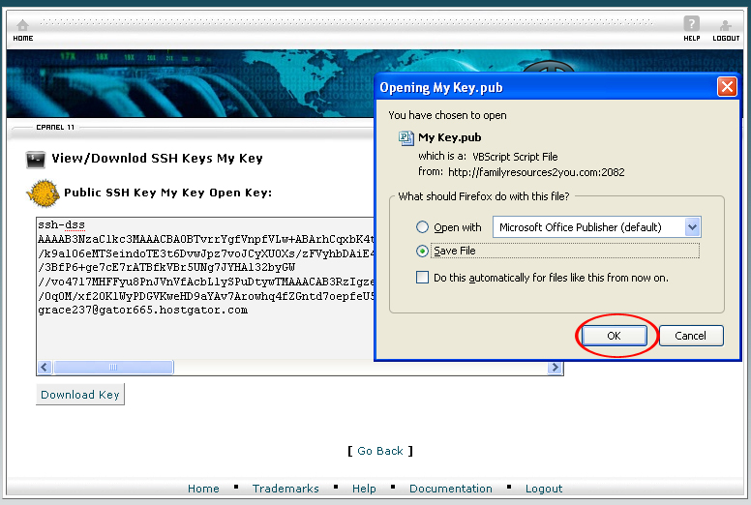Open the footer Documentation link

coord(451,489)
